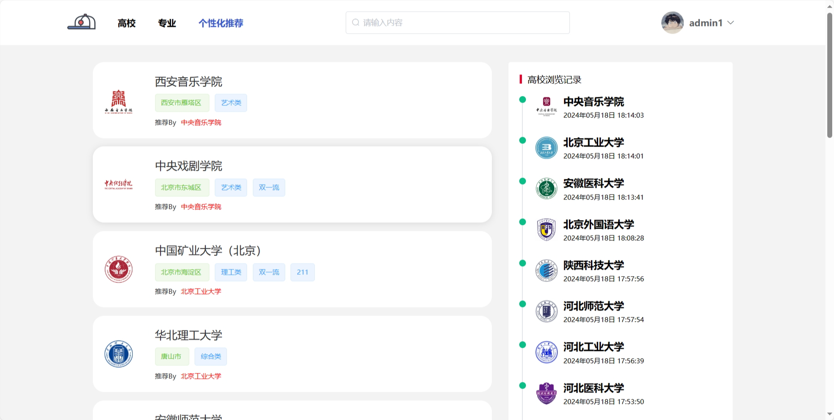Click 安徽医科大学 logo in history

pos(546,189)
